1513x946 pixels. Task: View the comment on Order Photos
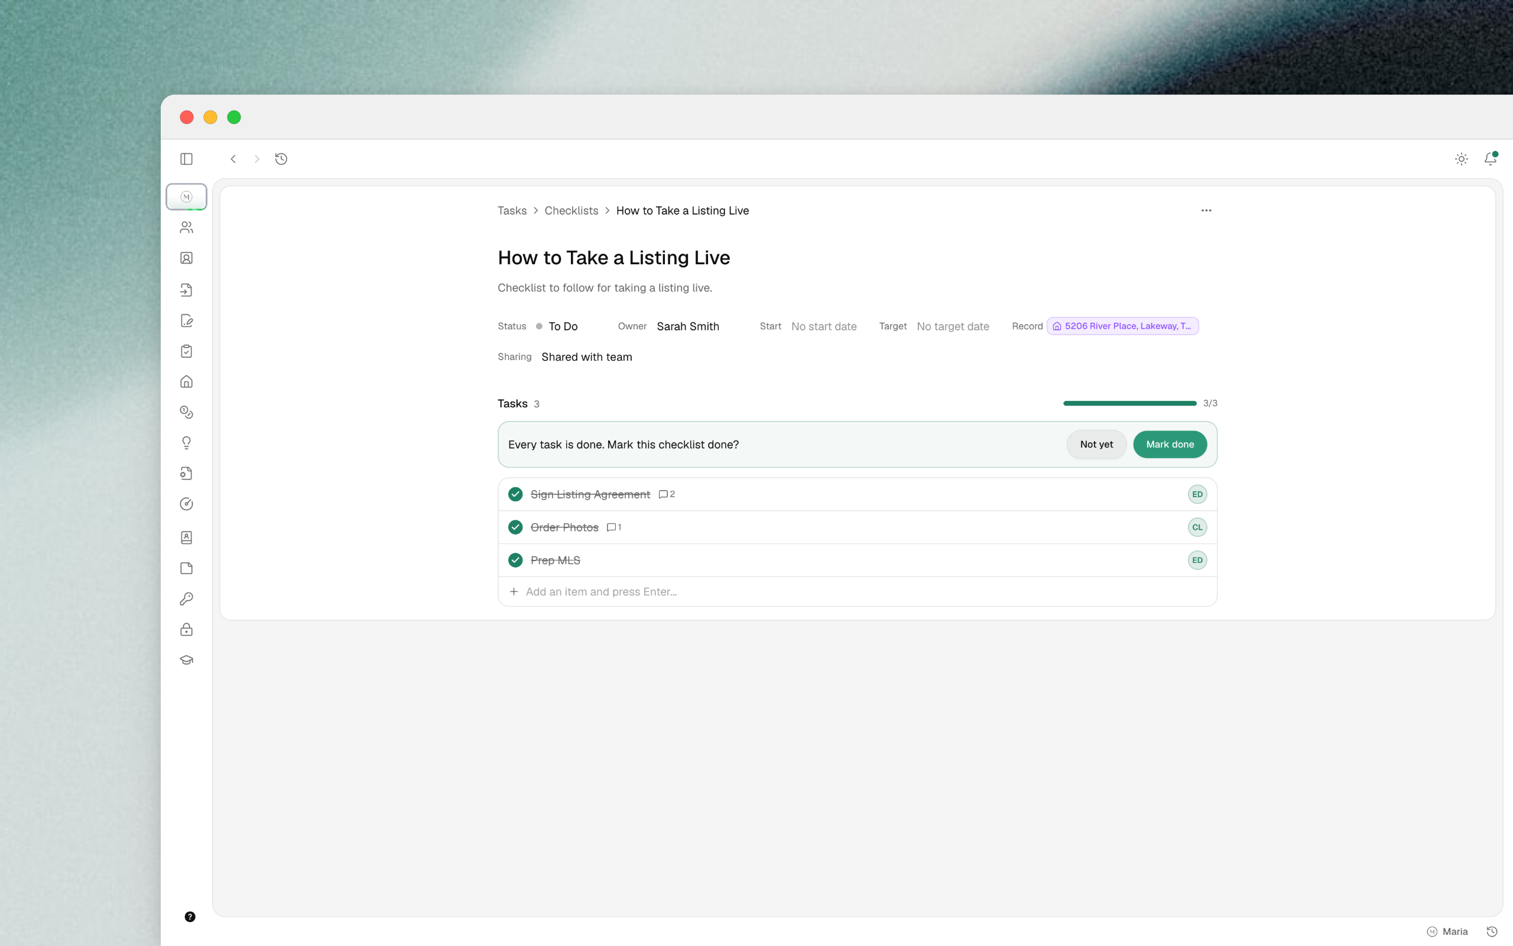(614, 527)
